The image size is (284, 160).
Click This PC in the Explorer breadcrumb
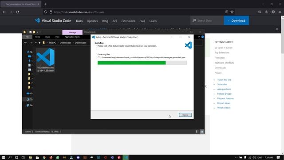tap(52, 43)
